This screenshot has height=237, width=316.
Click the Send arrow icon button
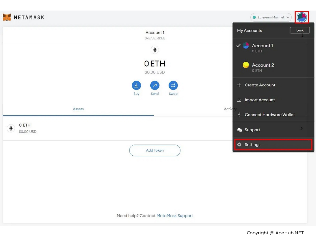(x=155, y=85)
